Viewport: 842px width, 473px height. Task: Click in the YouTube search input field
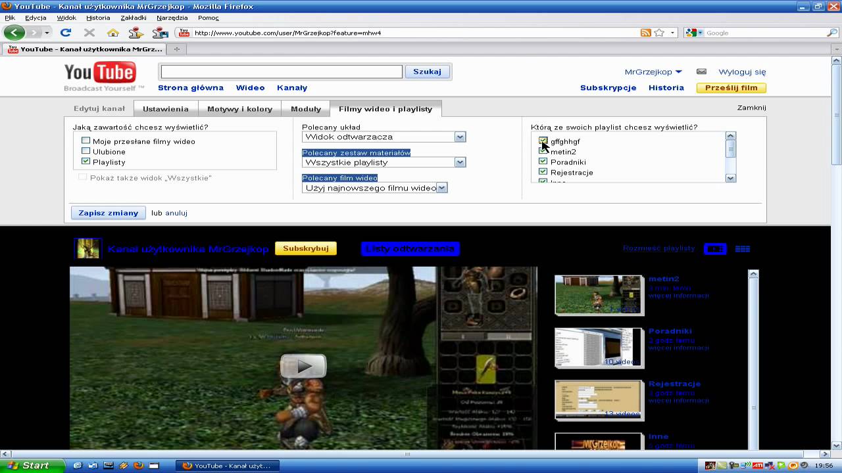click(x=282, y=72)
